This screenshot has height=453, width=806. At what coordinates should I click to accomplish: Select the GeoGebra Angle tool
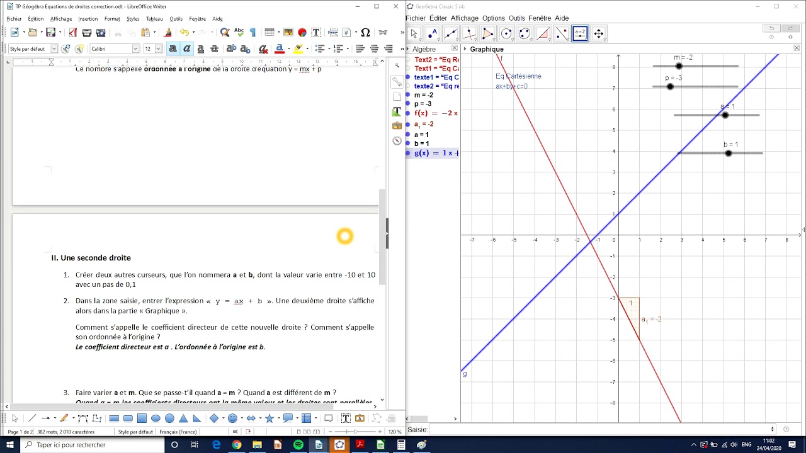(x=543, y=34)
